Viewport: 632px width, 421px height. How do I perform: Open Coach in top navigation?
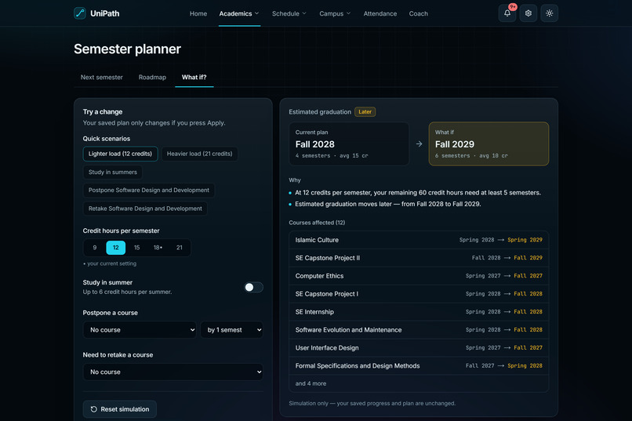coord(419,13)
